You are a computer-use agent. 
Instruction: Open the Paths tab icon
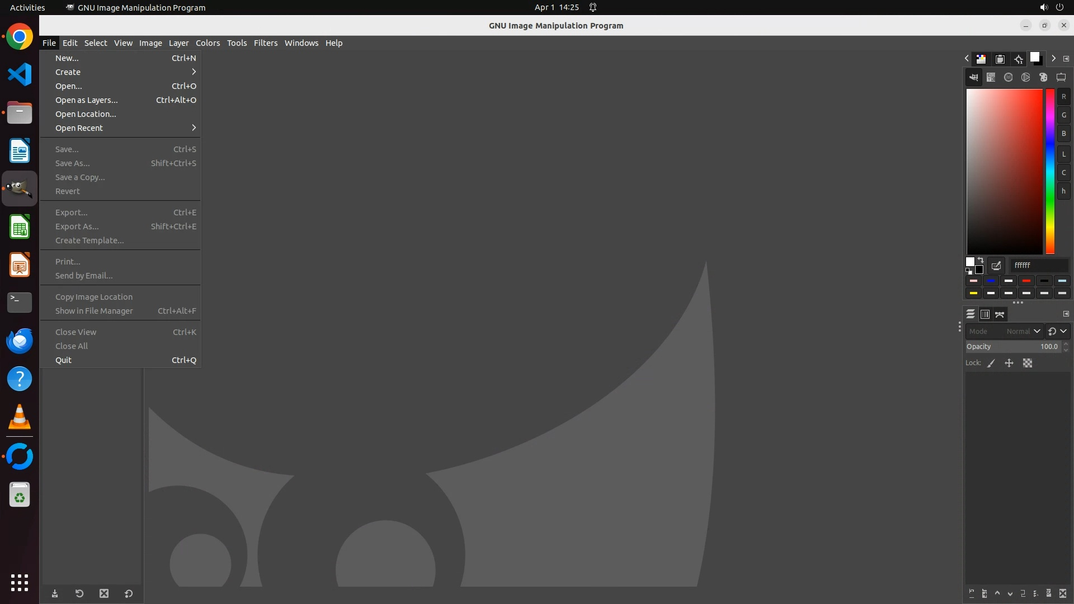point(1000,314)
